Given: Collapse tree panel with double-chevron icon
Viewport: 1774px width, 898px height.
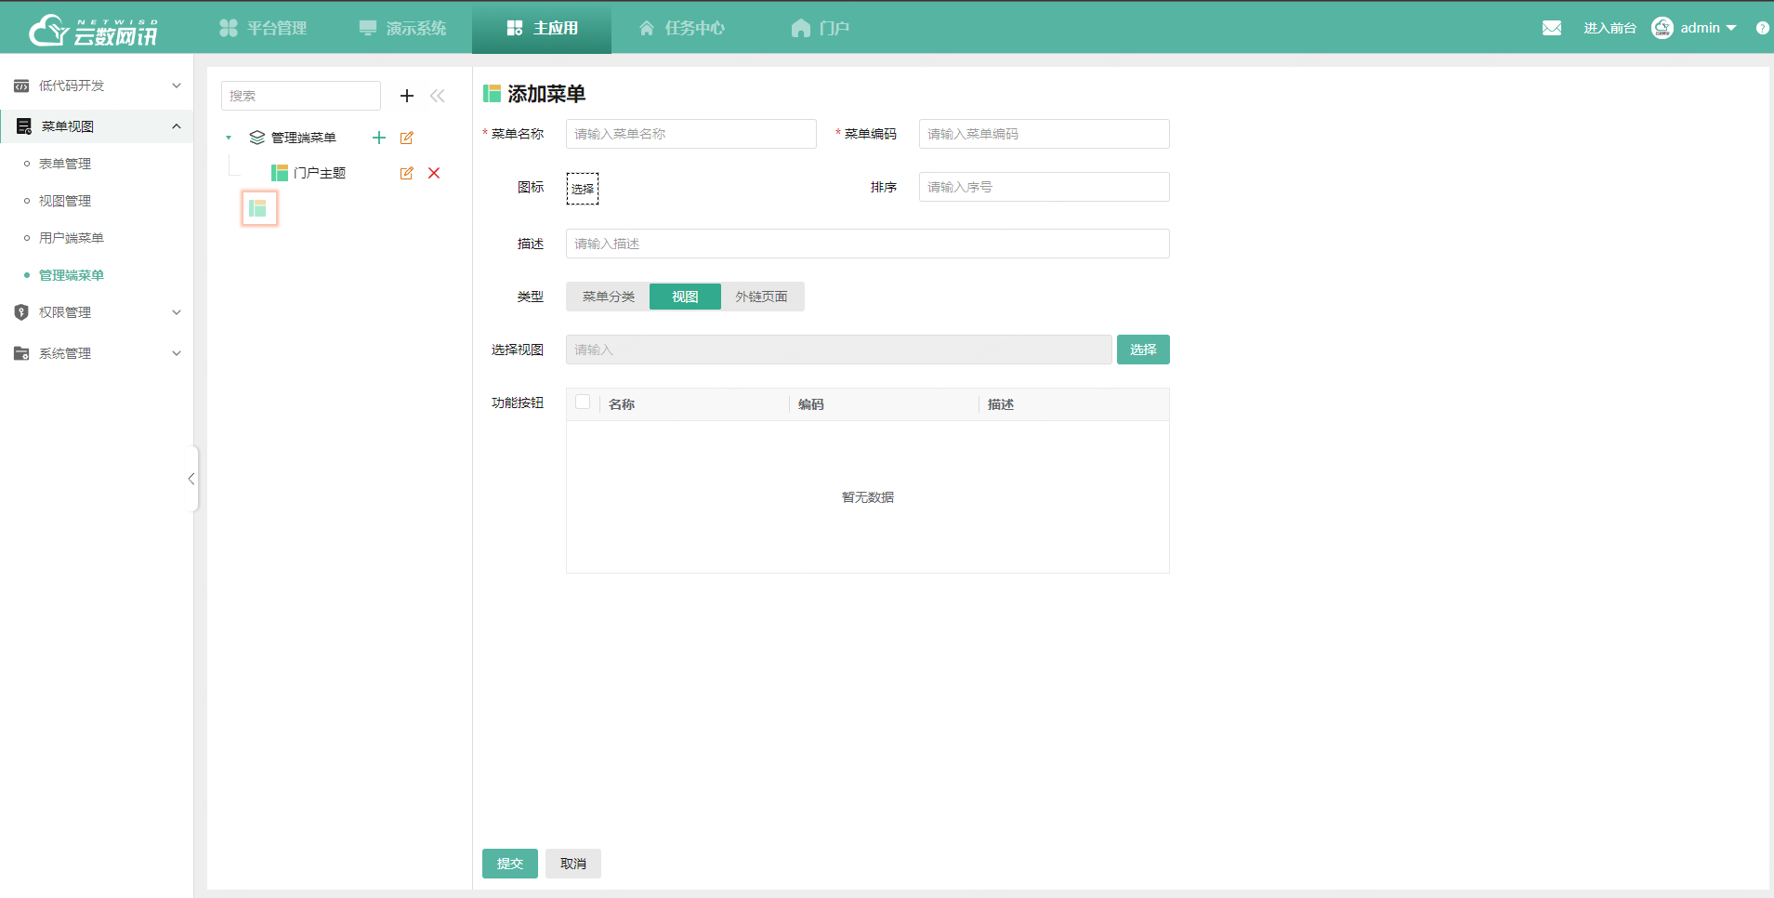Looking at the screenshot, I should (438, 96).
